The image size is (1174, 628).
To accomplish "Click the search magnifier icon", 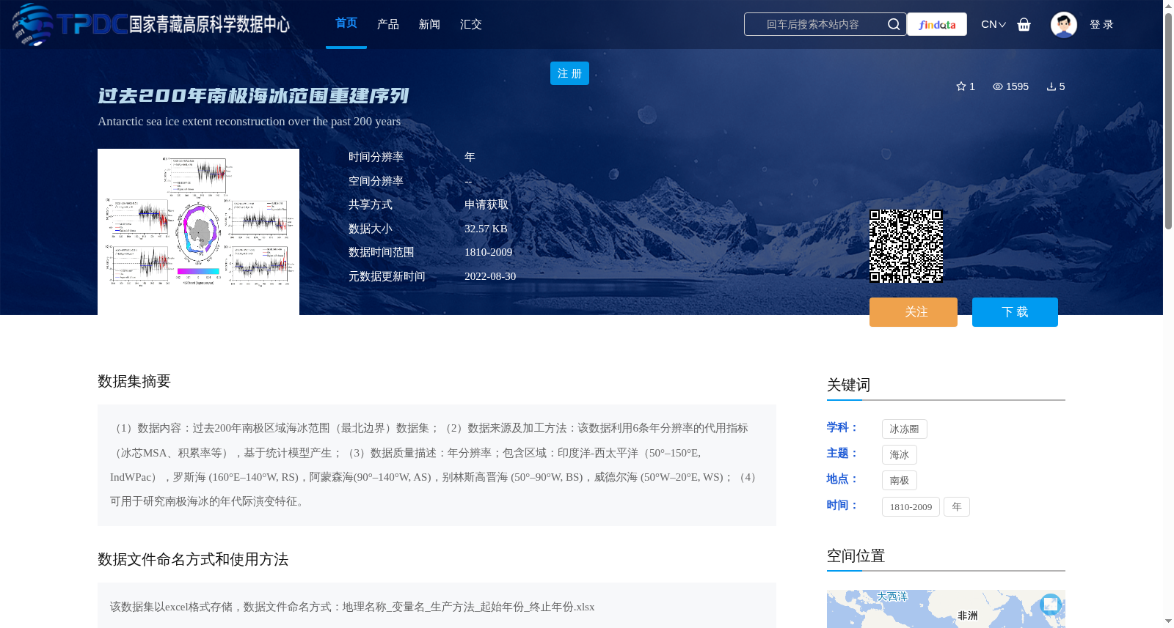I will point(894,24).
